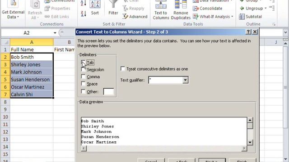The width and height of the screenshot is (289, 162).
Task: Click Data preview scroll right arrow
Action: (x=244, y=148)
